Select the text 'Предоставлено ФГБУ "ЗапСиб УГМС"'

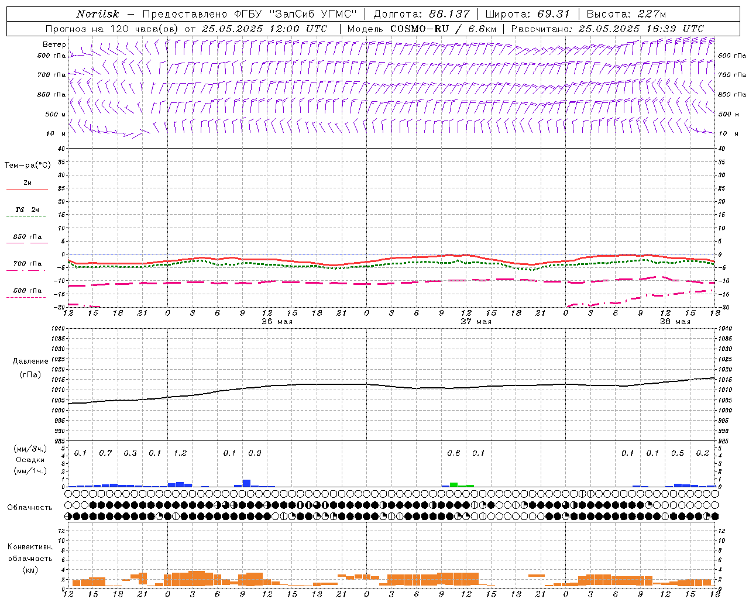click(x=250, y=14)
